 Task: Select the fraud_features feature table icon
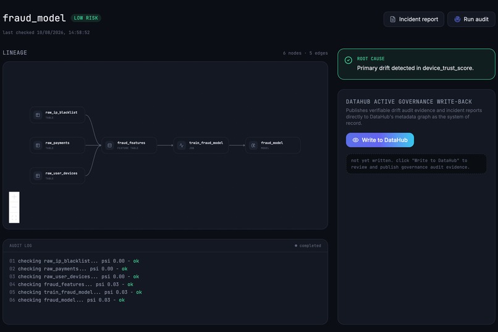pyautogui.click(x=109, y=145)
